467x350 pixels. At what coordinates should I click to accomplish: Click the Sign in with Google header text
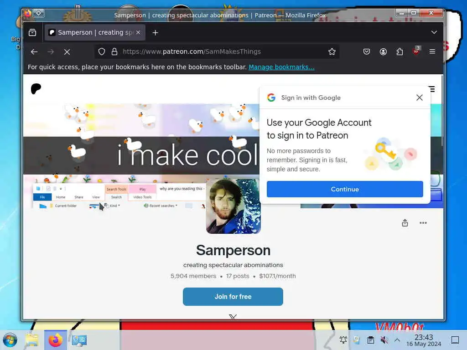tap(311, 98)
